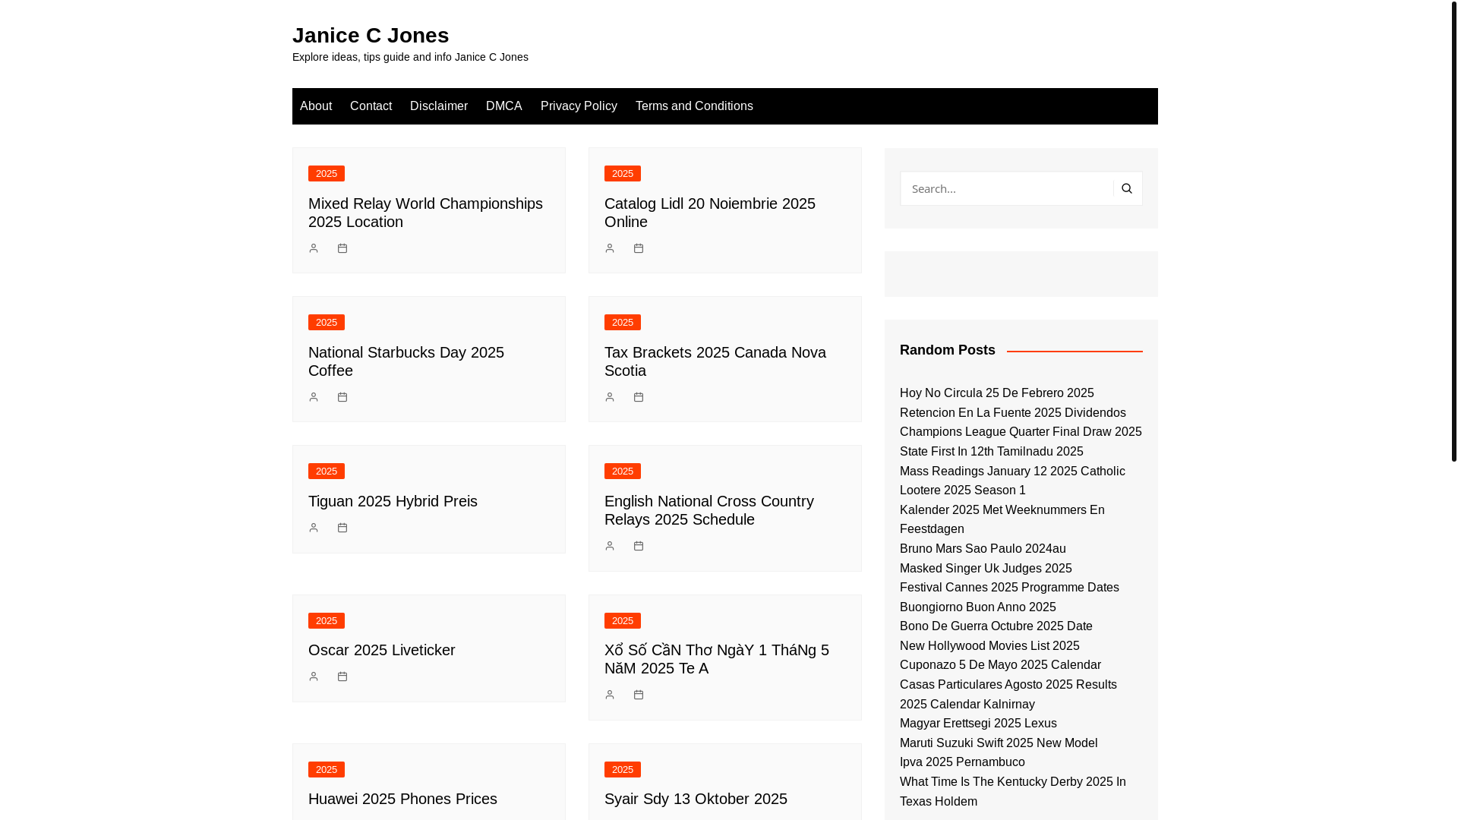Click calendar icon under Mixed Relay World Championships

point(342,248)
